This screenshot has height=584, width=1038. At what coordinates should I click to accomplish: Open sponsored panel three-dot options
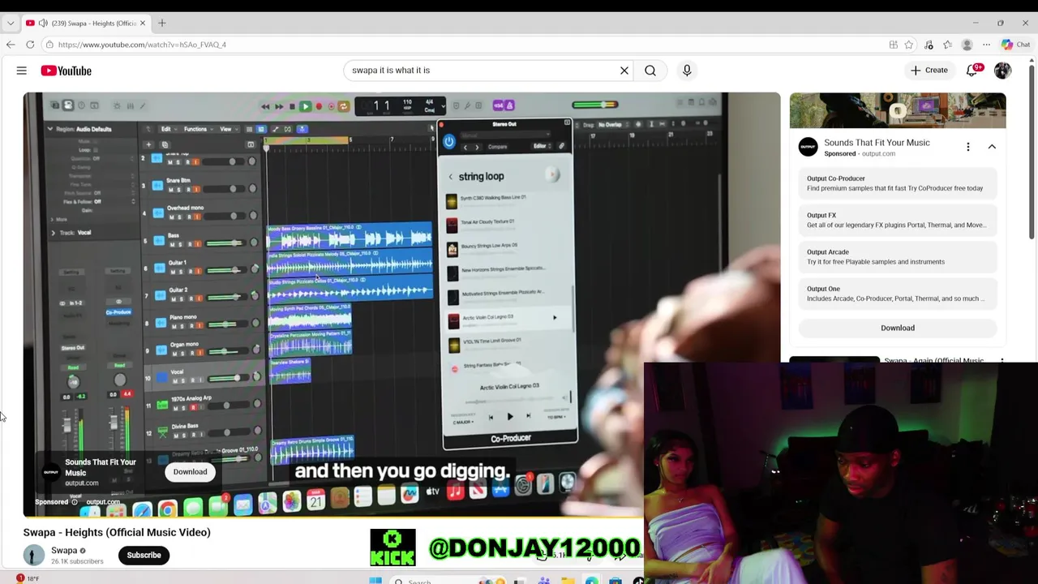coord(967,147)
